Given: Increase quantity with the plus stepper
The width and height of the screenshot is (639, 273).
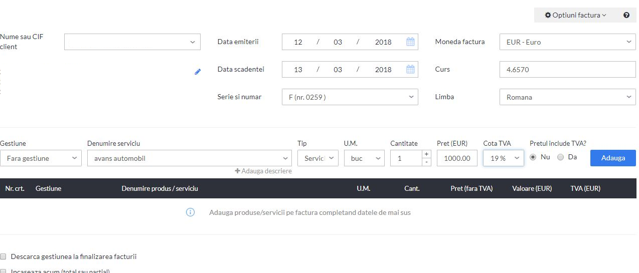Looking at the screenshot, I should coord(426,154).
